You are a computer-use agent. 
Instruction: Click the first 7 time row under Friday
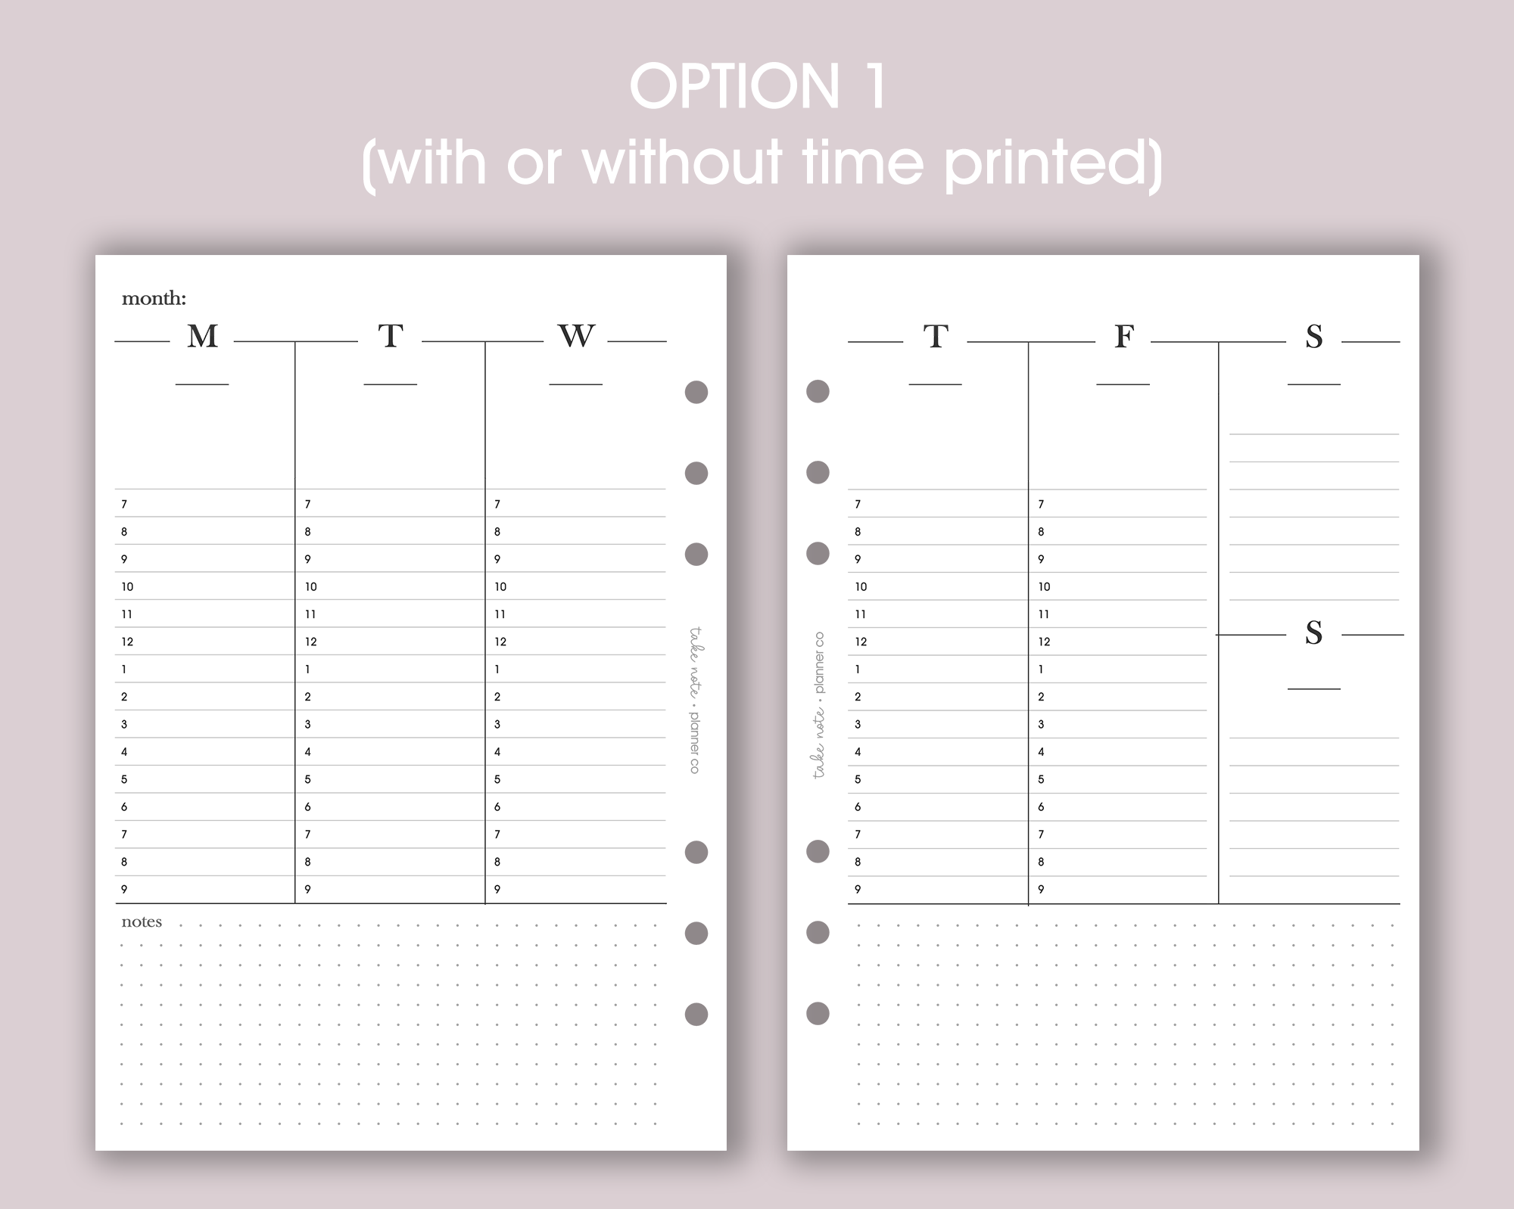[x=1117, y=504]
